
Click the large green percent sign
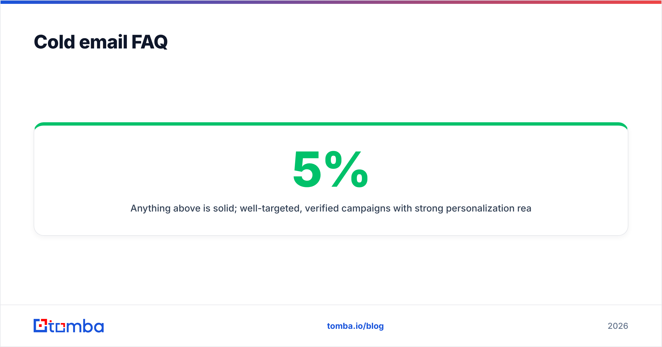tap(346, 169)
